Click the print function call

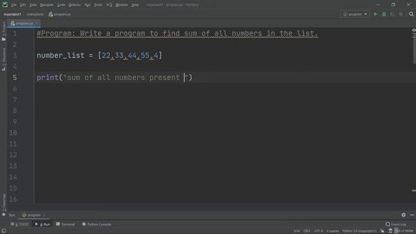(47, 77)
